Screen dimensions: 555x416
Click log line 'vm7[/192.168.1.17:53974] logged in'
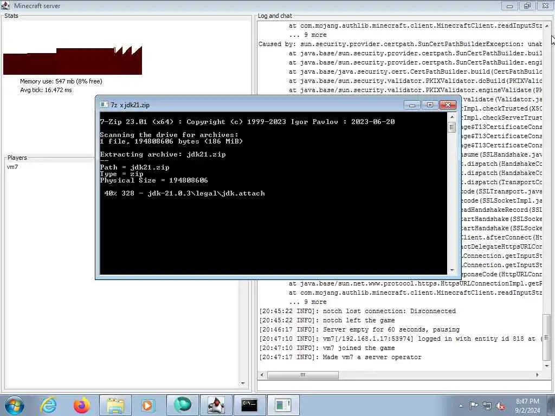[x=400, y=339]
